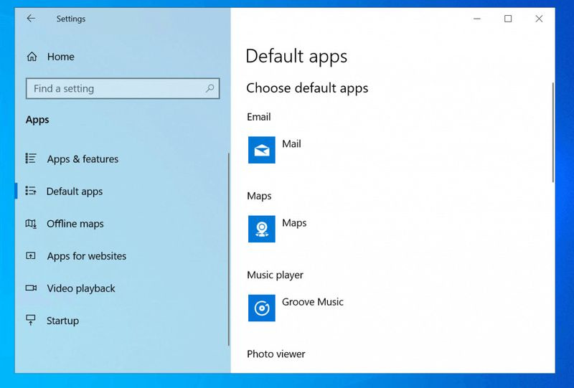Close the Settings window

539,19
